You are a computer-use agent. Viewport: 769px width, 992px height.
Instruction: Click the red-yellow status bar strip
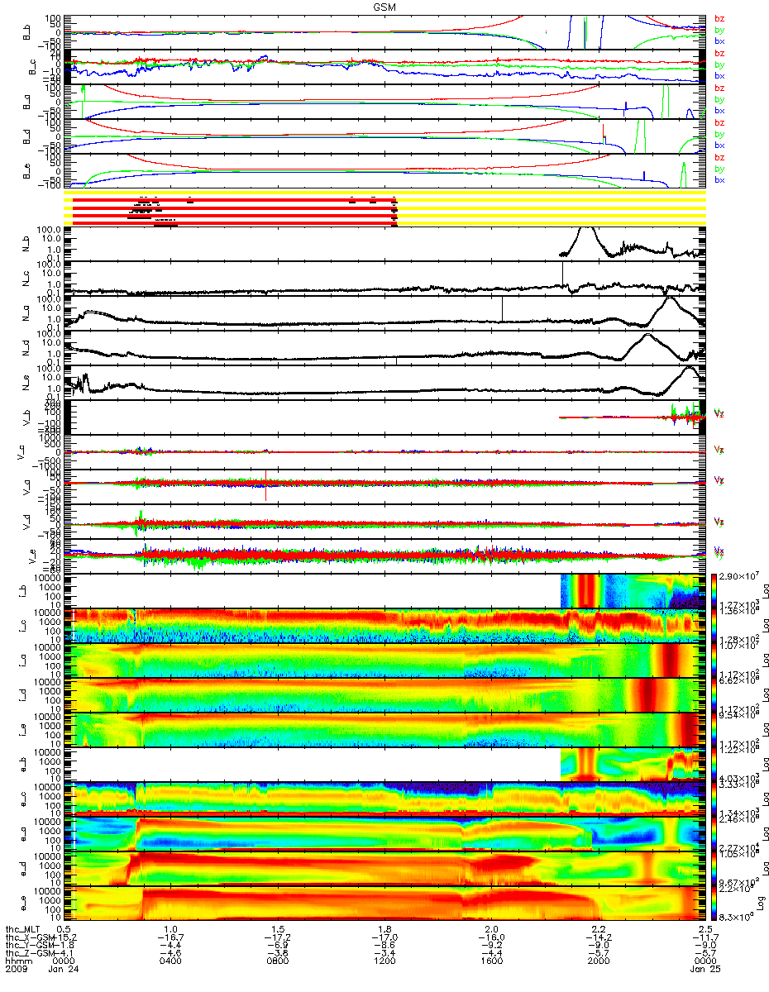click(385, 210)
